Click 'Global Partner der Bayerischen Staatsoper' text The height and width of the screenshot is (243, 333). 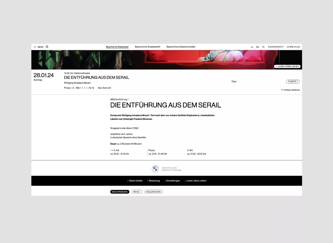(x=172, y=169)
